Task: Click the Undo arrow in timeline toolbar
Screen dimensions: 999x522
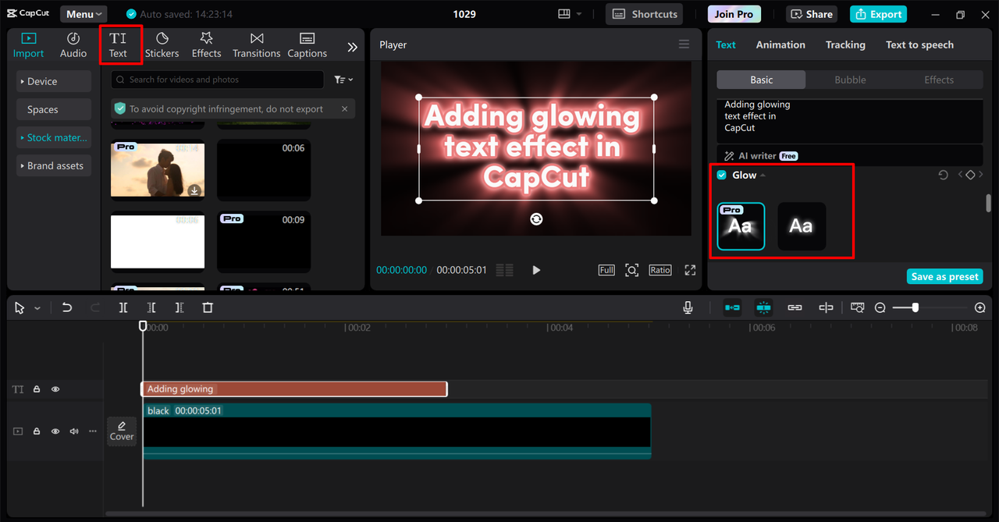Action: [67, 308]
